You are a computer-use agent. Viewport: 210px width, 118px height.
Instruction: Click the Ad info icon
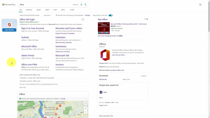pyautogui.click(x=147, y=19)
